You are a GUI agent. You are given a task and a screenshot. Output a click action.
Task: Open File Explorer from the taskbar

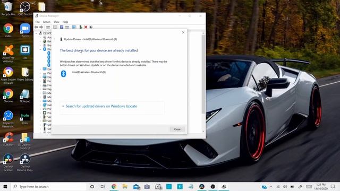pyautogui.click(x=125, y=186)
